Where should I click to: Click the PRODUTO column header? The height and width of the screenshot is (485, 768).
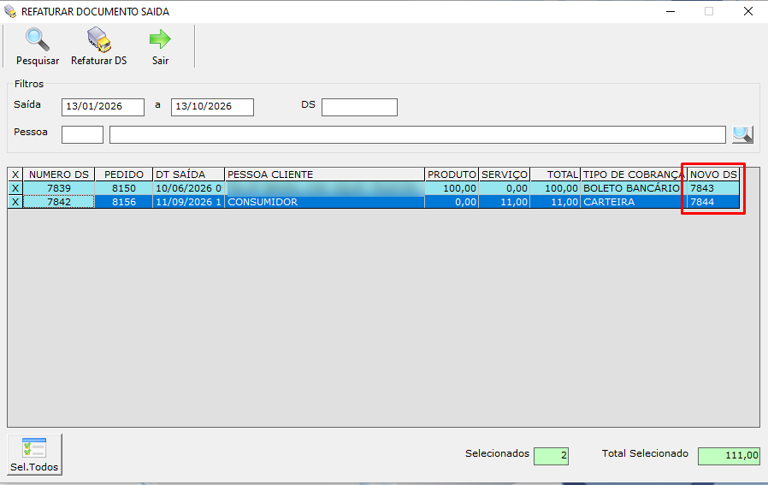point(452,174)
